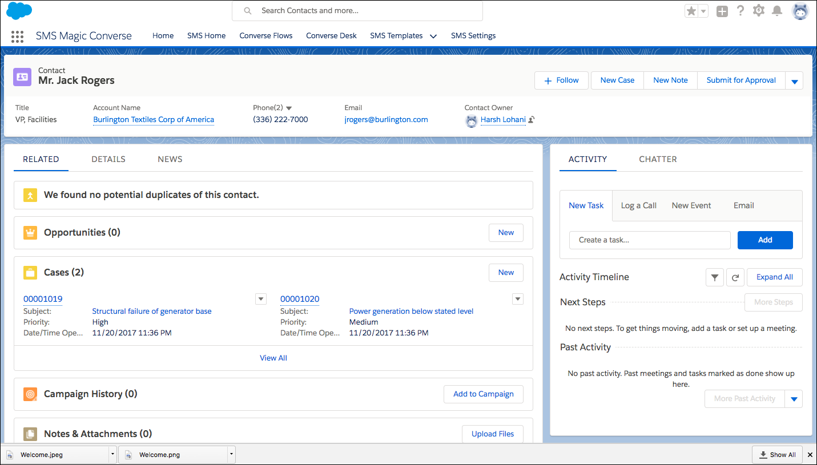
Task: Click the duplicates merge icon
Action: click(30, 195)
